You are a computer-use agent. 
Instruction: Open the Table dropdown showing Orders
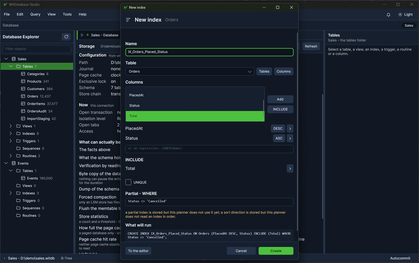pyautogui.click(x=190, y=71)
